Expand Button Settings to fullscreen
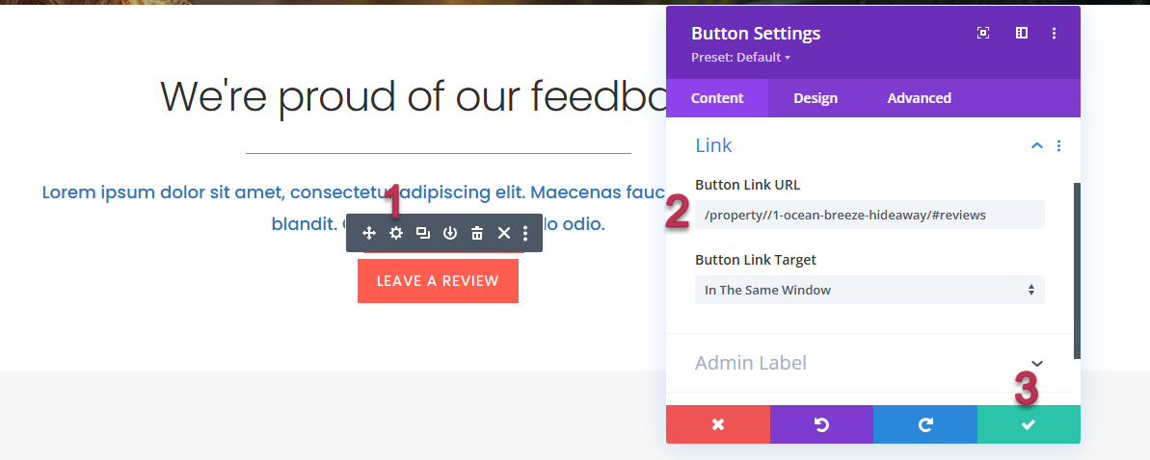The width and height of the screenshot is (1150, 460). 983,33
